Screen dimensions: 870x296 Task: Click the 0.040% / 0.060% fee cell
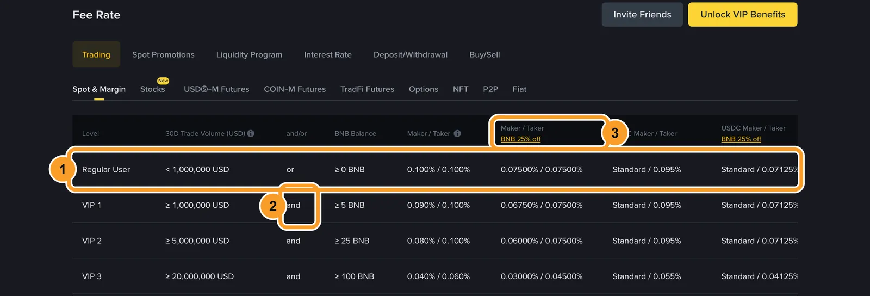click(x=438, y=276)
